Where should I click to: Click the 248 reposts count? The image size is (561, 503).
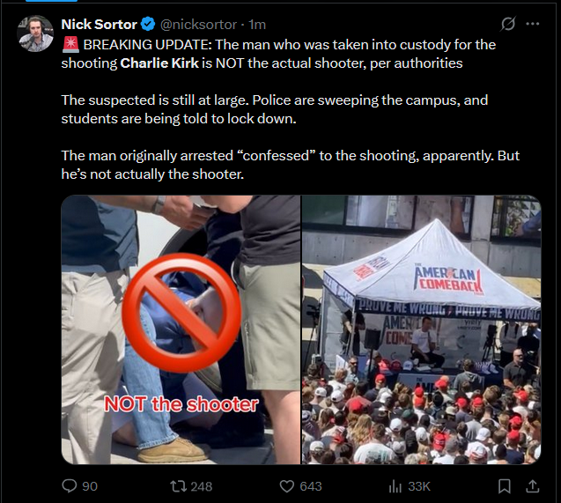[202, 486]
